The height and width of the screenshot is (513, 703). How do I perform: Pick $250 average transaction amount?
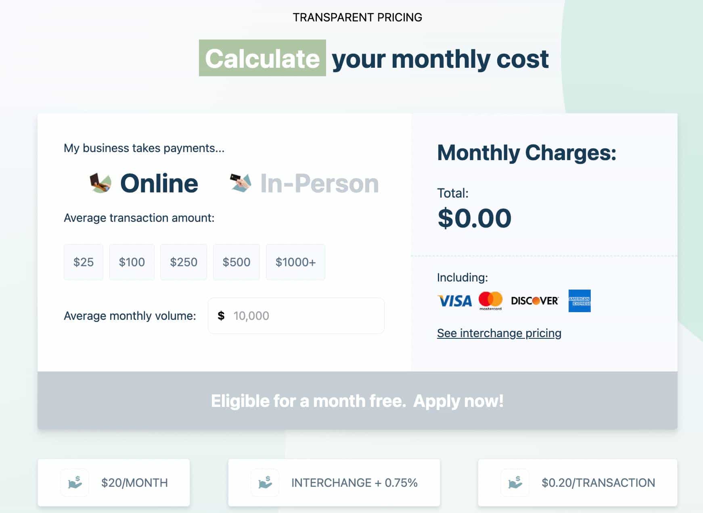(184, 262)
